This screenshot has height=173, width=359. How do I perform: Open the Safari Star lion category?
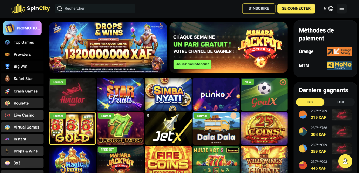click(x=22, y=79)
